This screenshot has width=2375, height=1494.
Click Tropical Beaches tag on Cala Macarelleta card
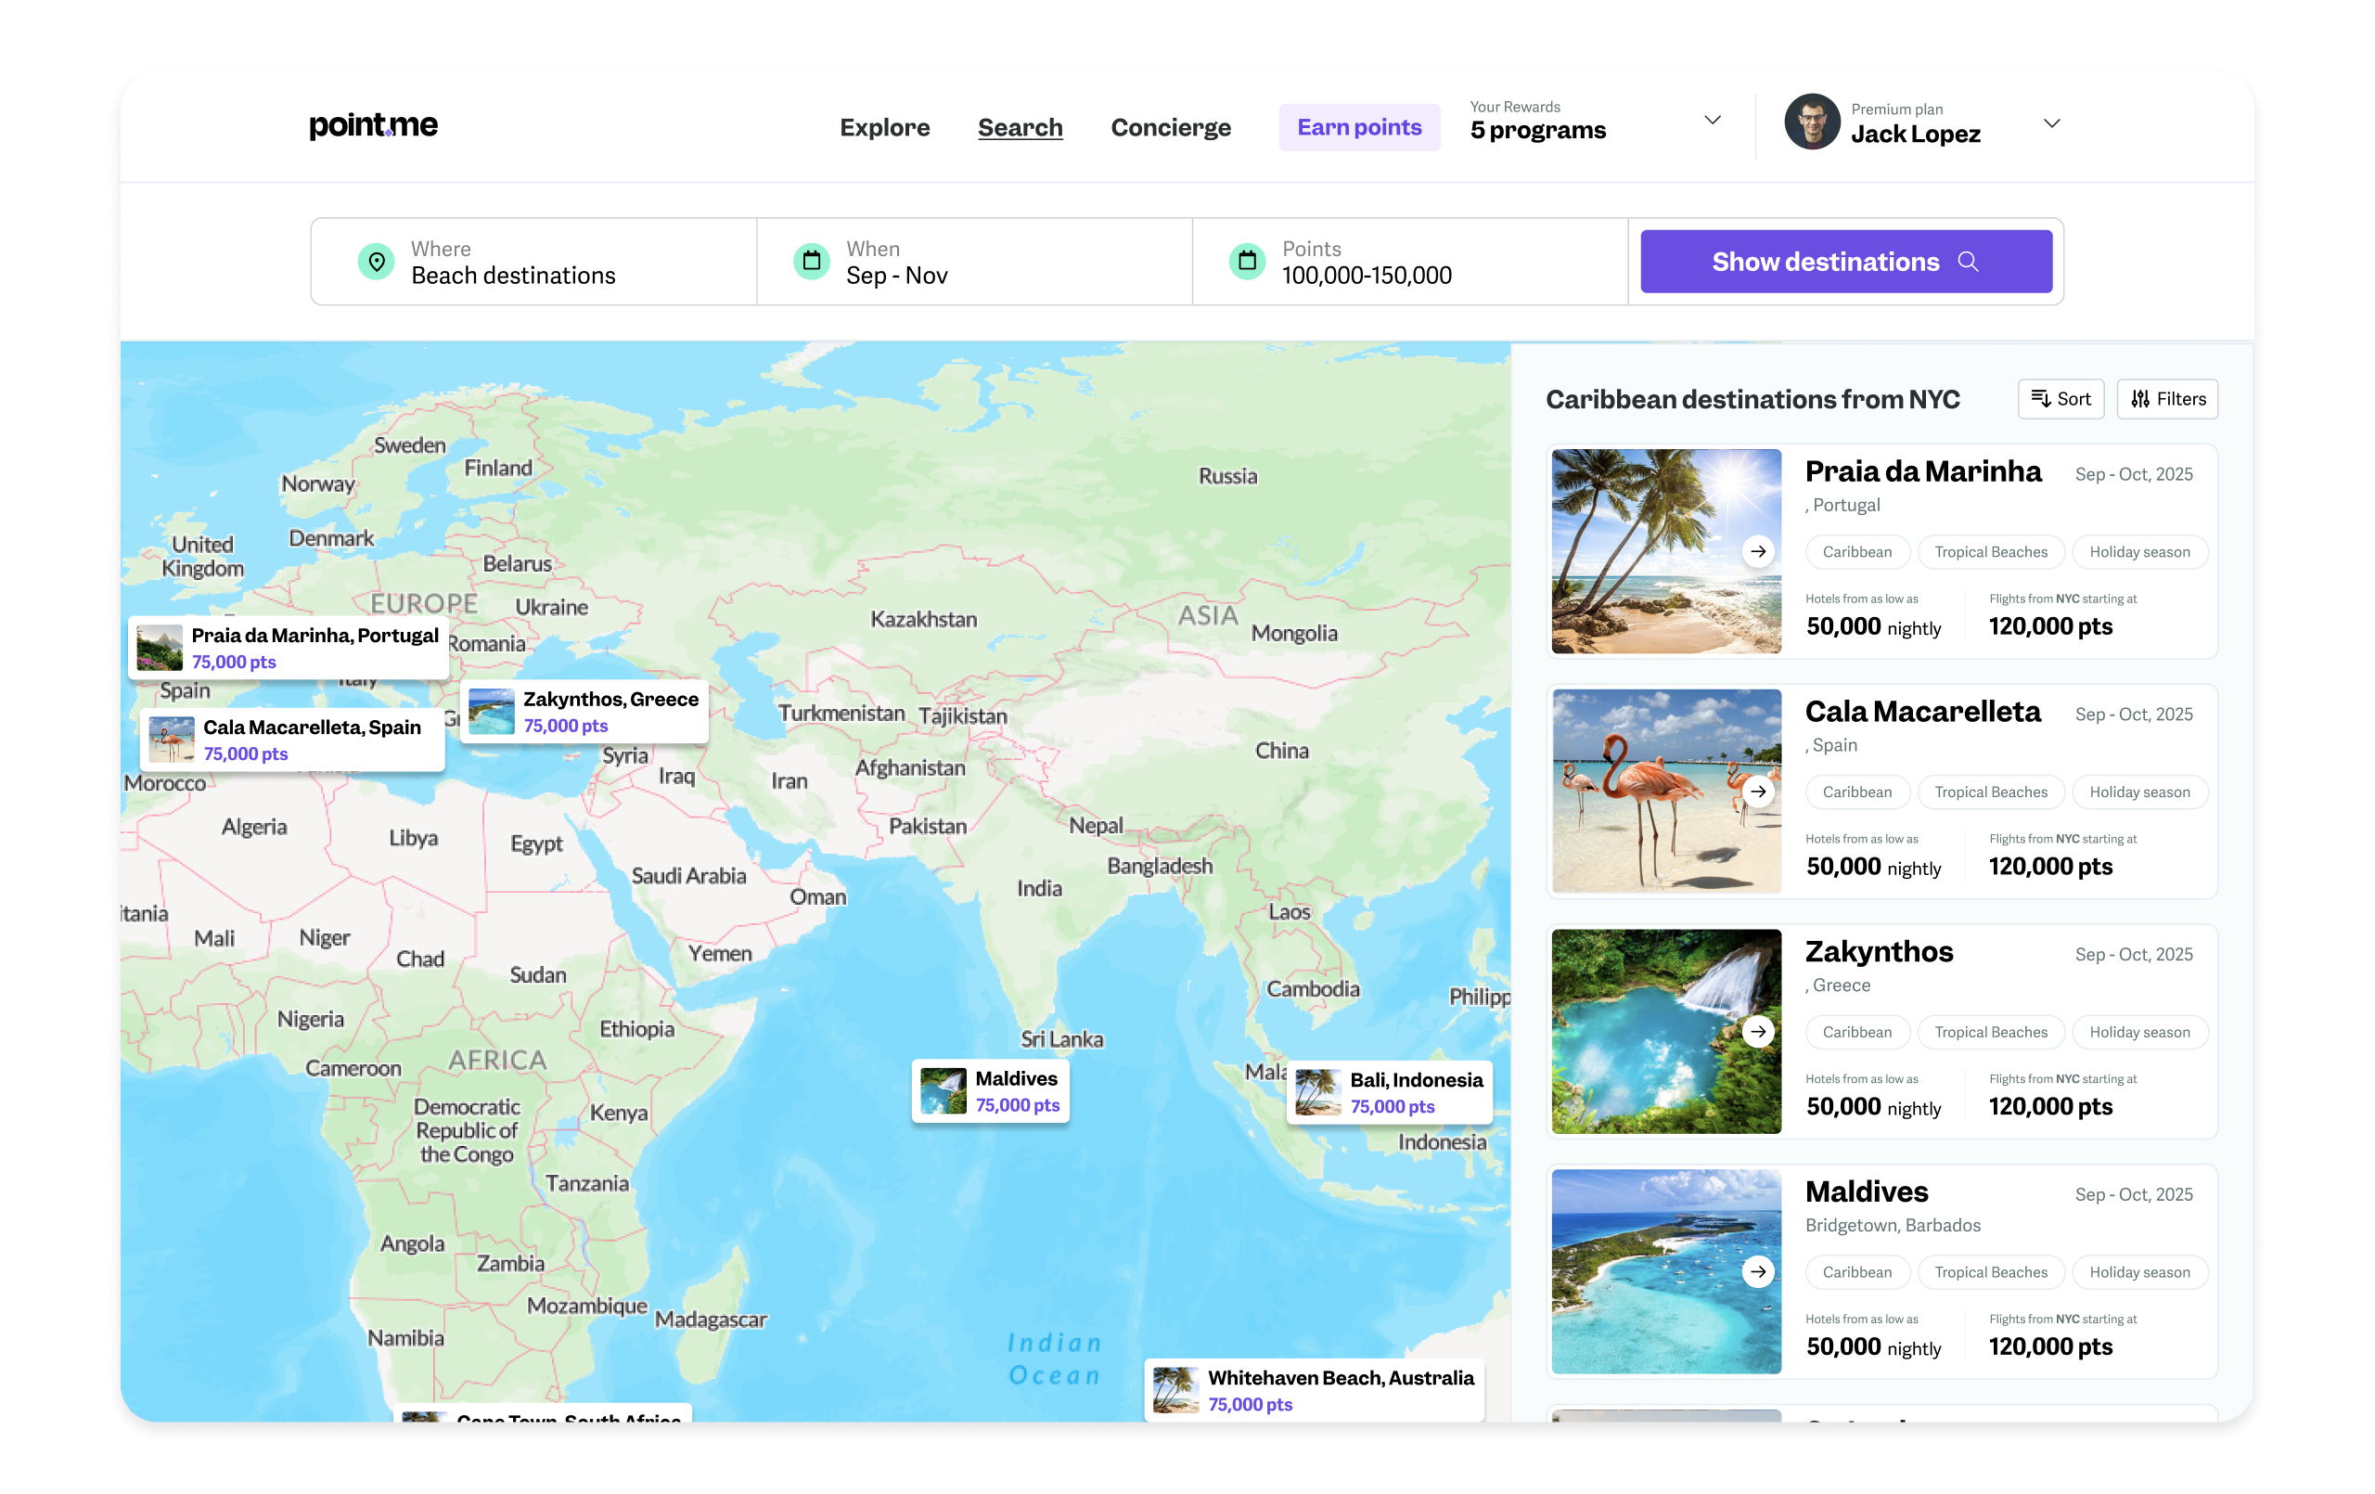pyautogui.click(x=1990, y=792)
